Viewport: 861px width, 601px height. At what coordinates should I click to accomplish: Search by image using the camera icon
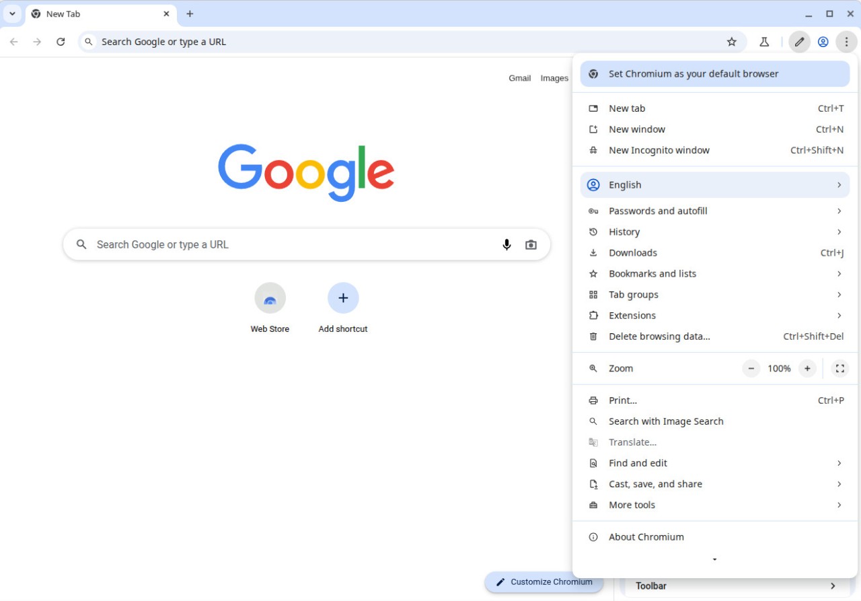coord(531,244)
